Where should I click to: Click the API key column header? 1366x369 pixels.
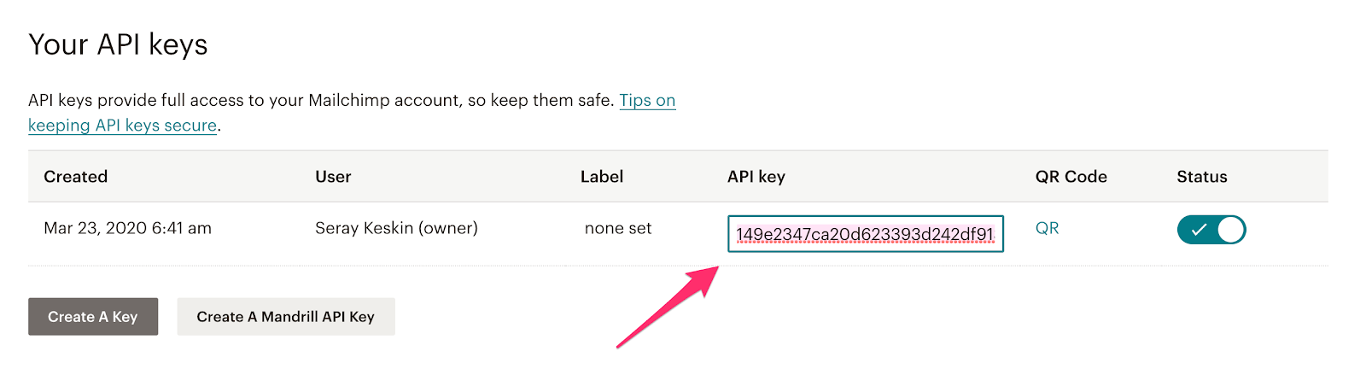(x=756, y=177)
